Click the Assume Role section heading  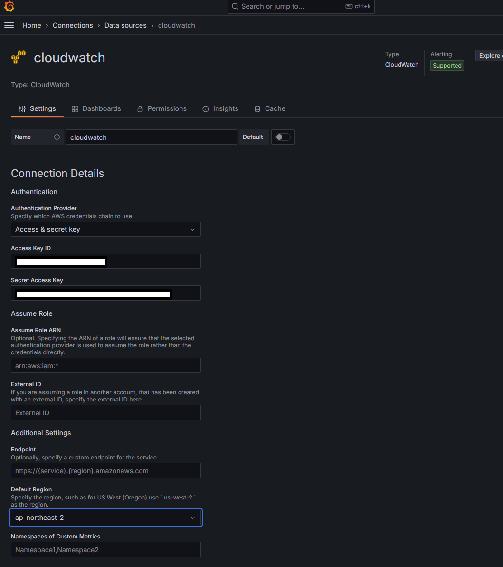pyautogui.click(x=32, y=313)
